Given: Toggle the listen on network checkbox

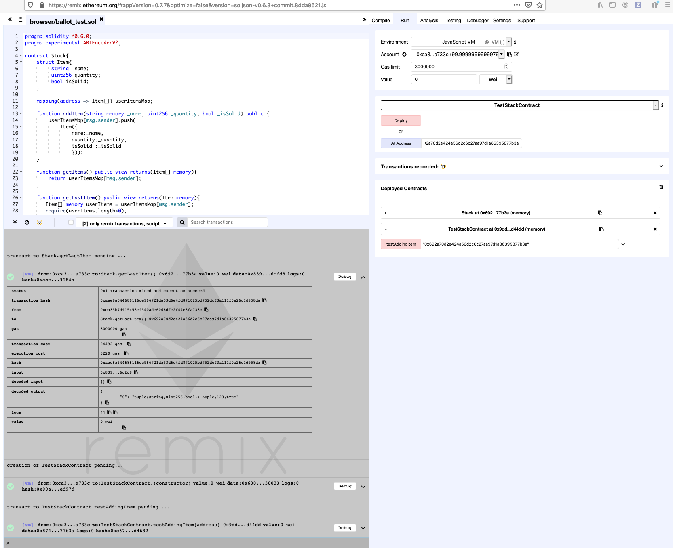Looking at the screenshot, I should [71, 223].
